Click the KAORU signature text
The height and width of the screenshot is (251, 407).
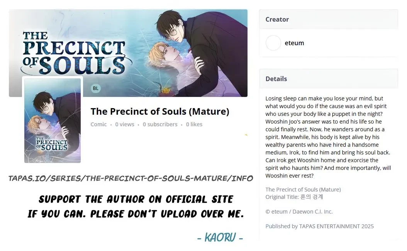coord(220,237)
